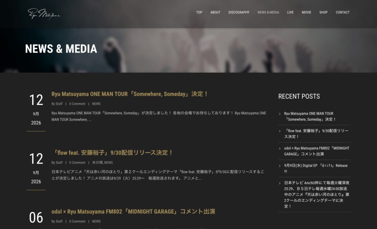Open the「flow feat. 安藤裕子」9/30 post title
Screen dimensions: 377x229
coord(113,153)
